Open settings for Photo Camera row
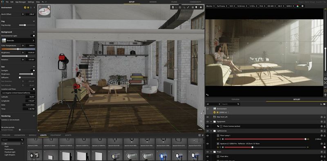327x161 pixels. click(x=322, y=126)
